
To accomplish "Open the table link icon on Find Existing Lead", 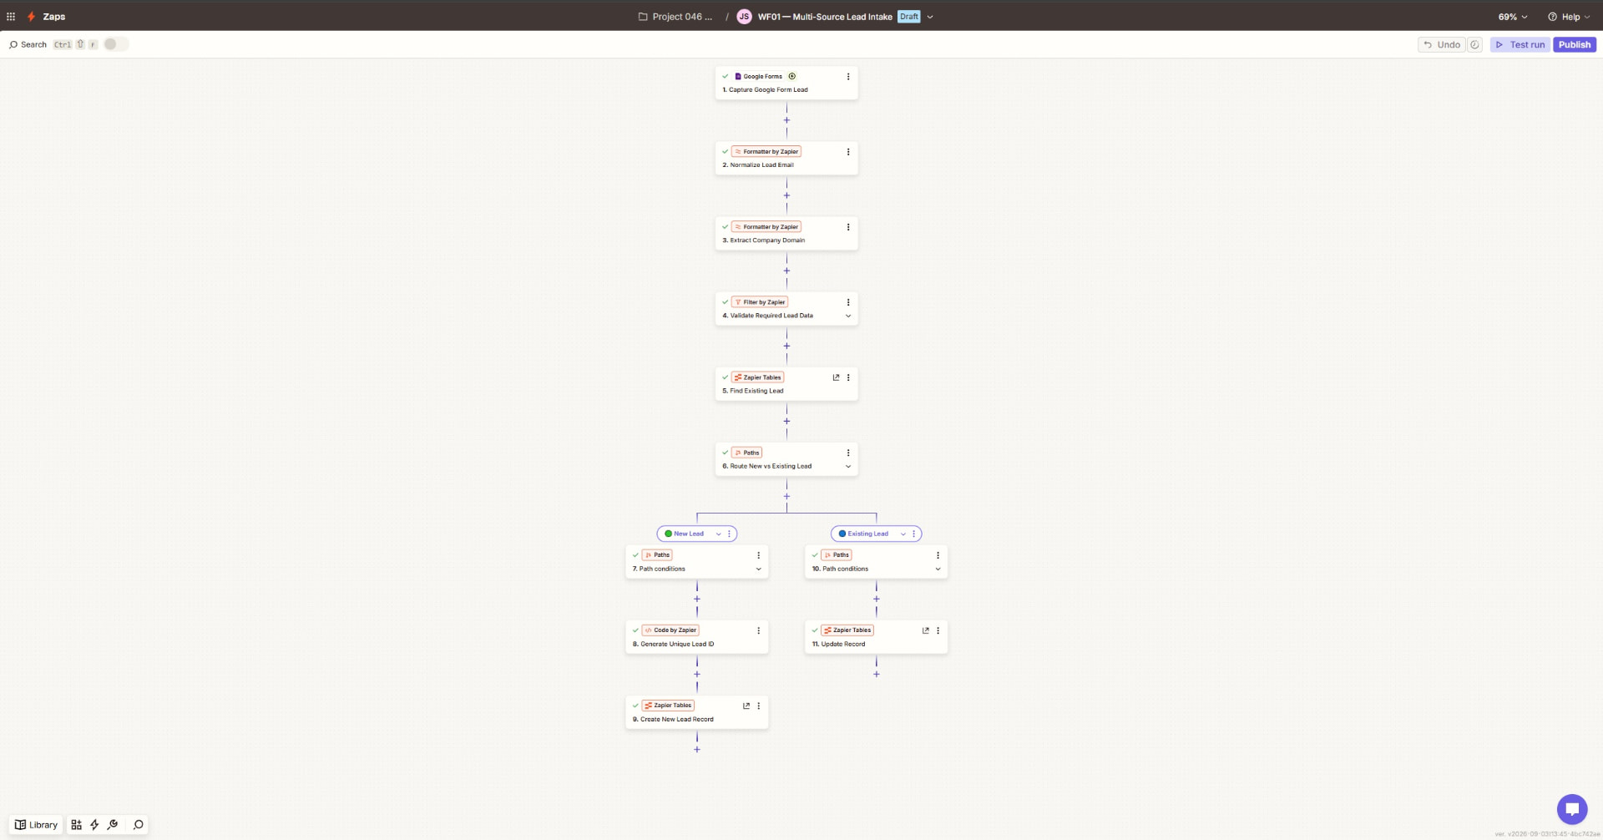I will (836, 377).
